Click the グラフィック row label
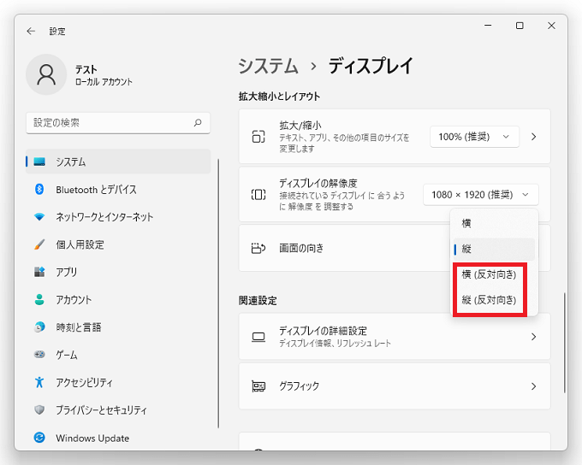The width and height of the screenshot is (582, 465). click(300, 386)
